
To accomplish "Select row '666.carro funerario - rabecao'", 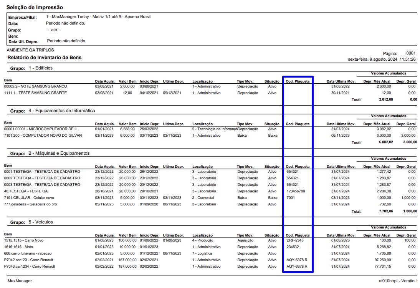I will pyautogui.click(x=210, y=253).
